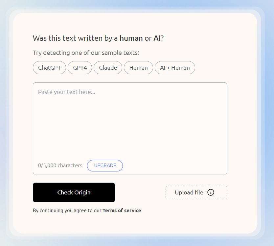The height and width of the screenshot is (246, 274).
Task: Select the ChatGPT sample text chip
Action: [x=50, y=68]
